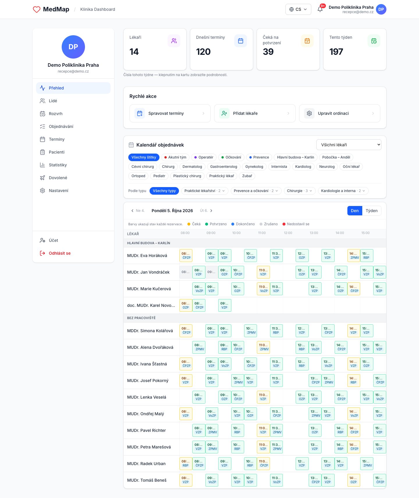This screenshot has width=419, height=498.
Task: Click the Pacienti clipboard icon
Action: coord(42,152)
